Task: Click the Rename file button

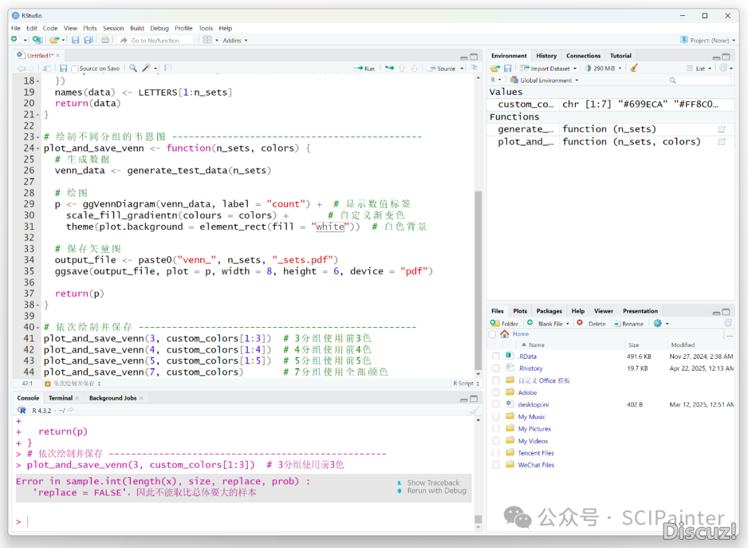Action: 628,323
